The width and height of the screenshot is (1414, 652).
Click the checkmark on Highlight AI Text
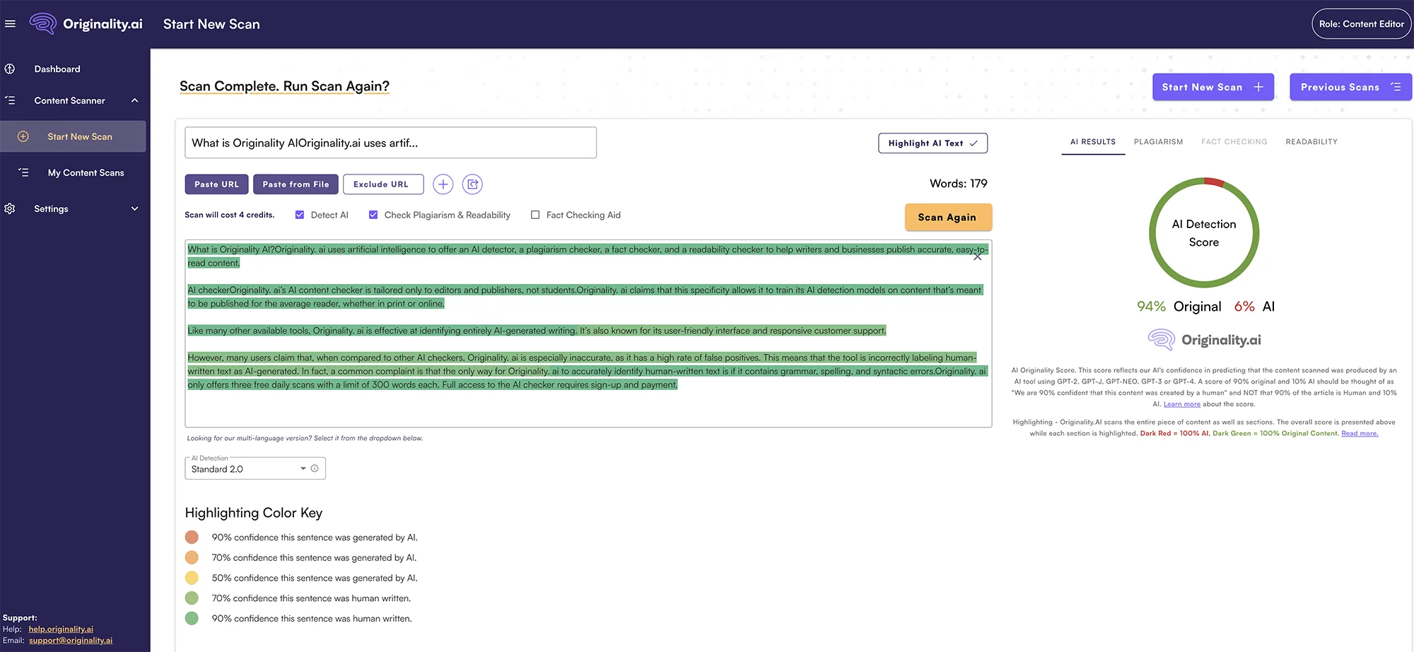[974, 143]
